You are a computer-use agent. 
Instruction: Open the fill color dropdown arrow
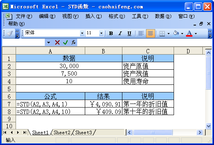click(182, 33)
